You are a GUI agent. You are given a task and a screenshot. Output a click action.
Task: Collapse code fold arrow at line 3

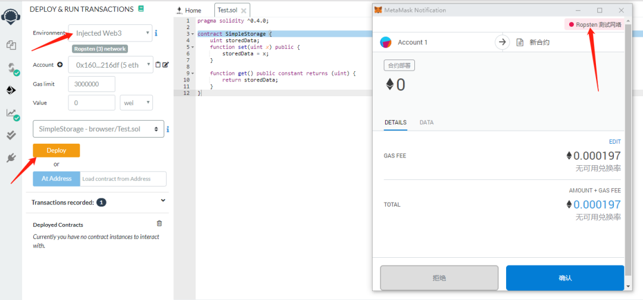pyautogui.click(x=193, y=34)
